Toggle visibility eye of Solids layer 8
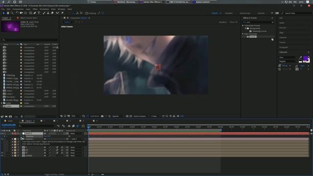Viewport: 313px width, 176px height. 2,155
